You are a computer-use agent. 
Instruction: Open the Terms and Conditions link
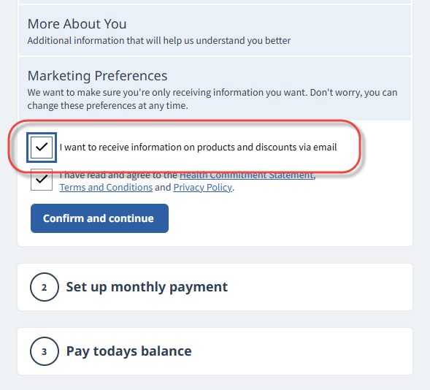106,187
